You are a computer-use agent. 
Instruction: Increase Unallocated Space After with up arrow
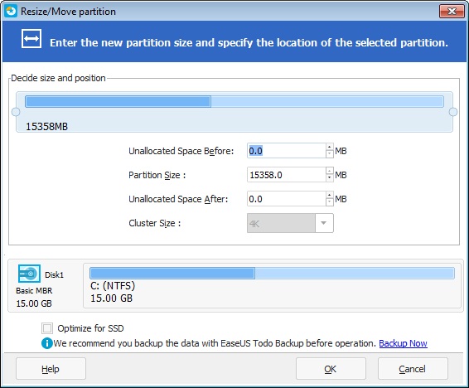(x=329, y=195)
